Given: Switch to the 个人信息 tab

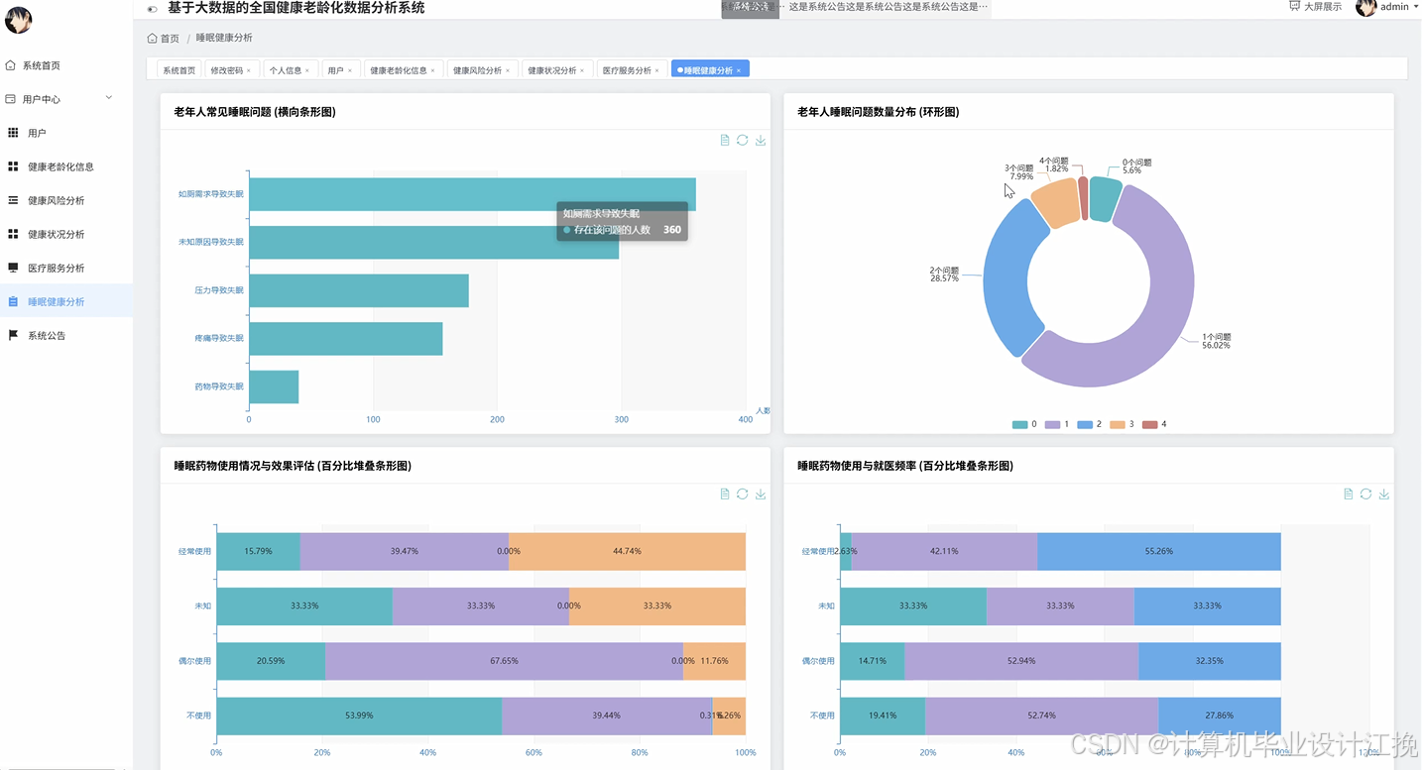Looking at the screenshot, I should [290, 70].
